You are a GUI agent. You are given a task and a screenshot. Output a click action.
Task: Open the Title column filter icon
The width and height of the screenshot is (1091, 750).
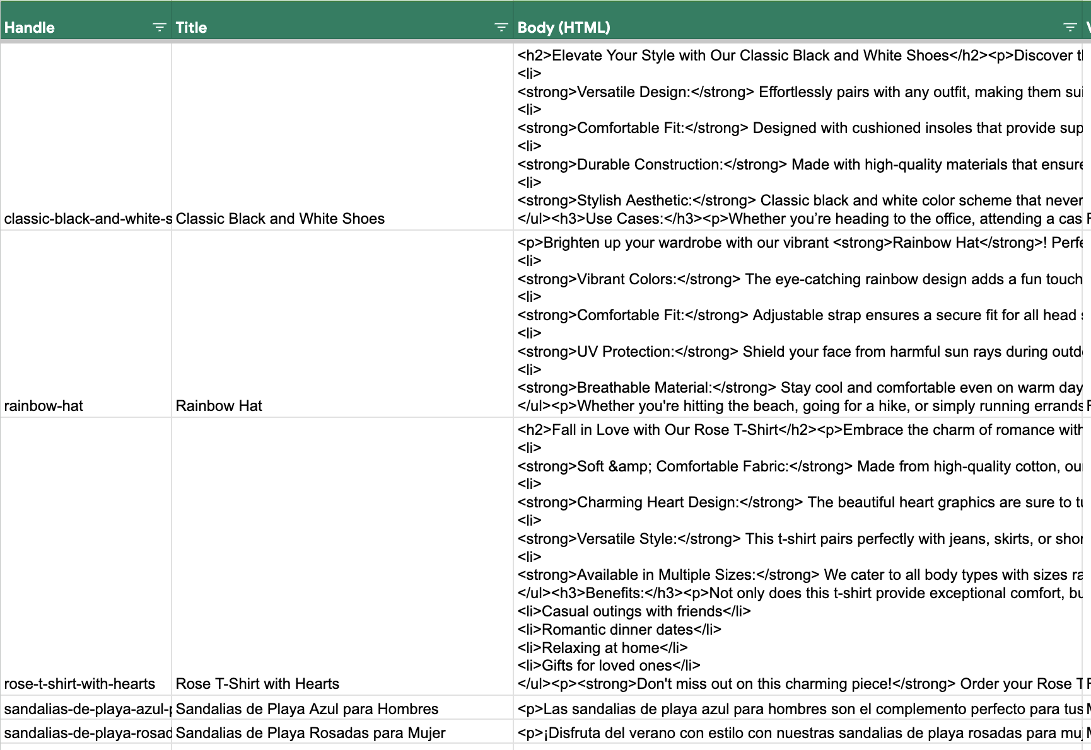[x=501, y=27]
